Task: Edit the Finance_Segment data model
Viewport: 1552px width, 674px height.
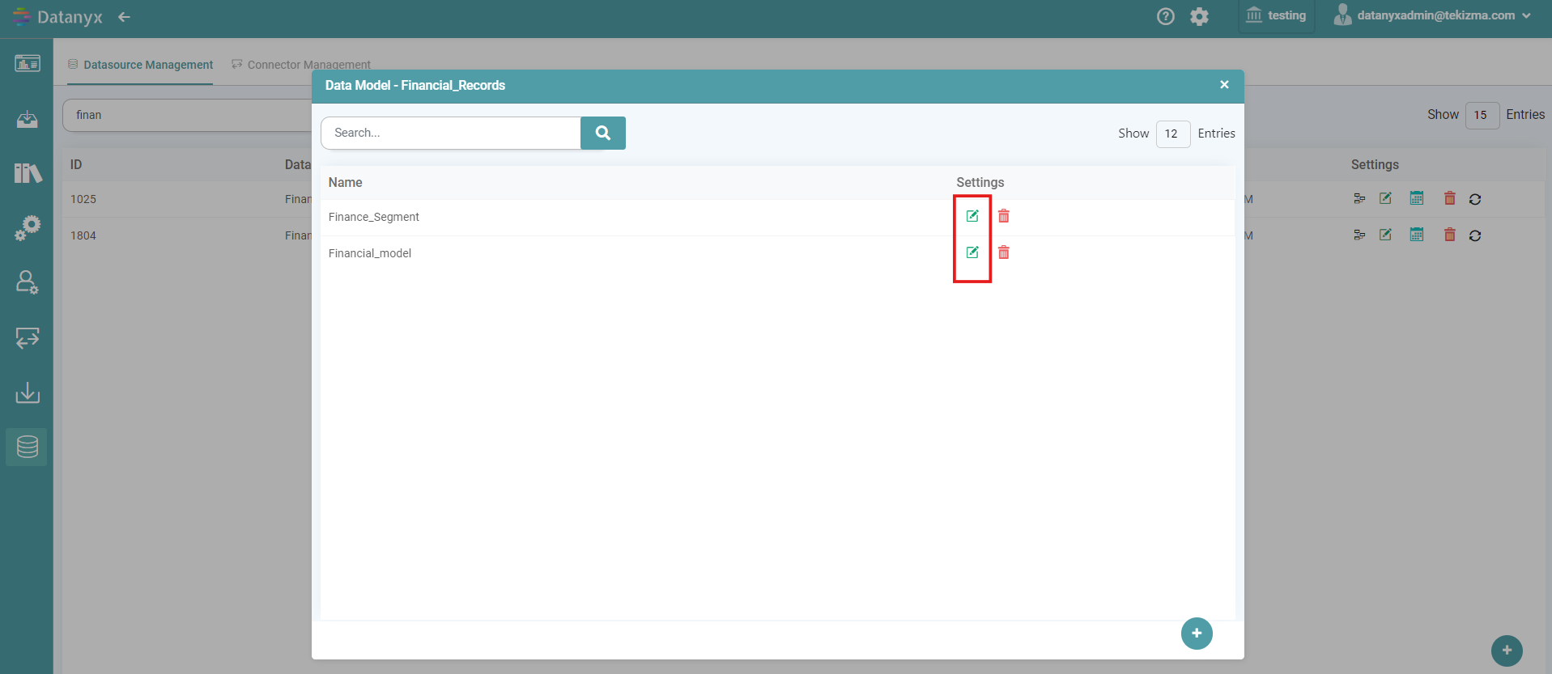Action: (972, 216)
